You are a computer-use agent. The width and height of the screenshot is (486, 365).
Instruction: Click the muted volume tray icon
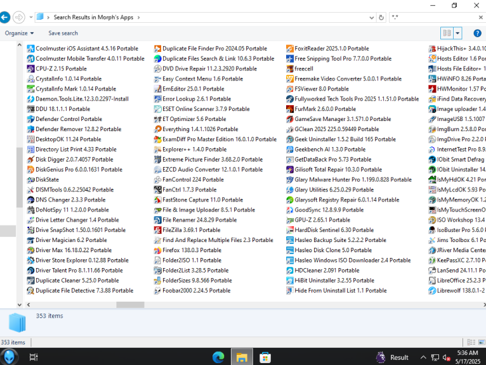pyautogui.click(x=446, y=357)
